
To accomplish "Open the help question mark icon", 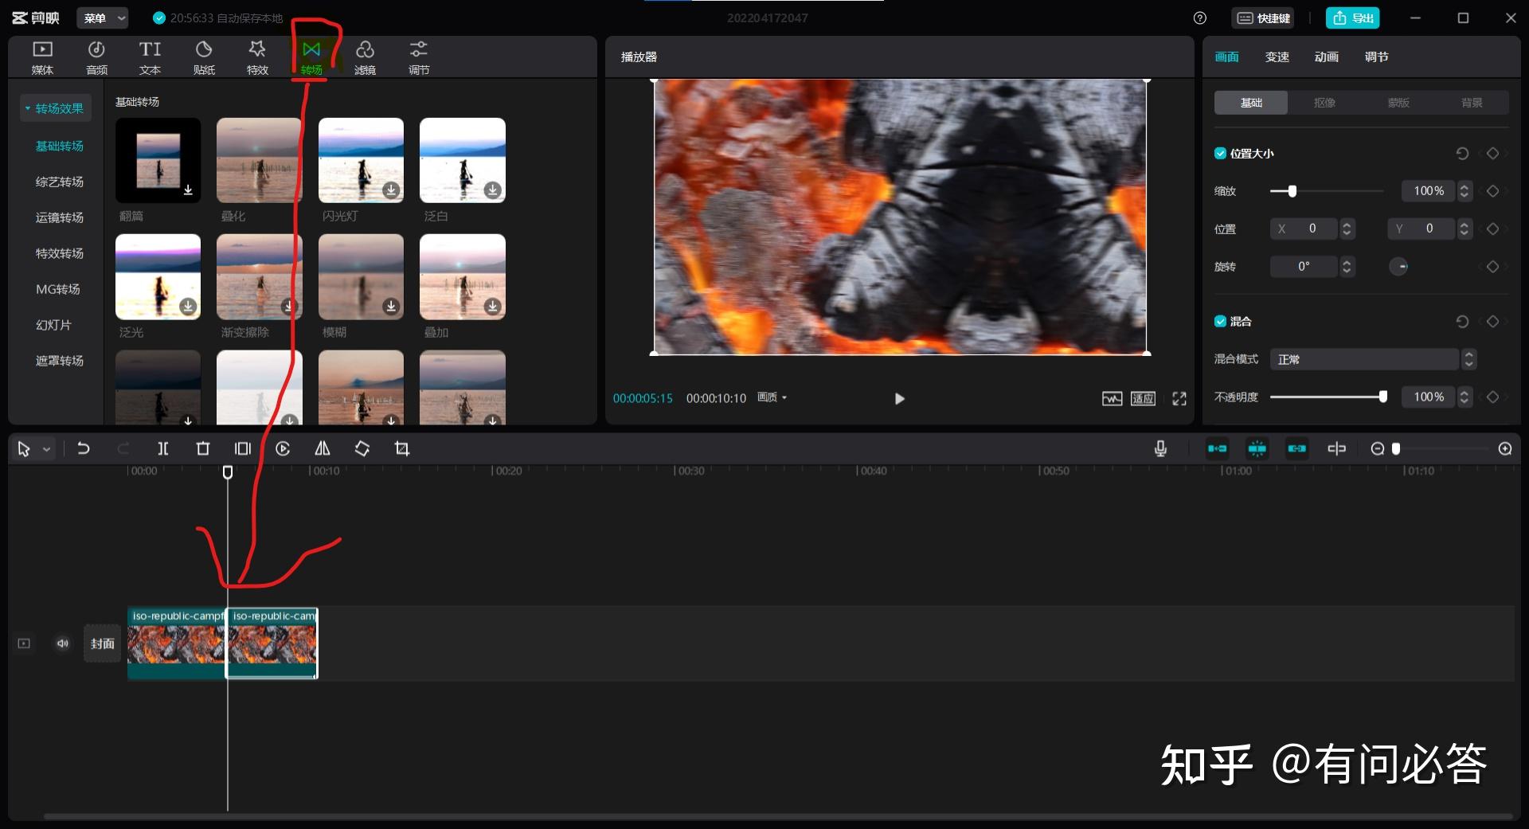I will (1200, 18).
